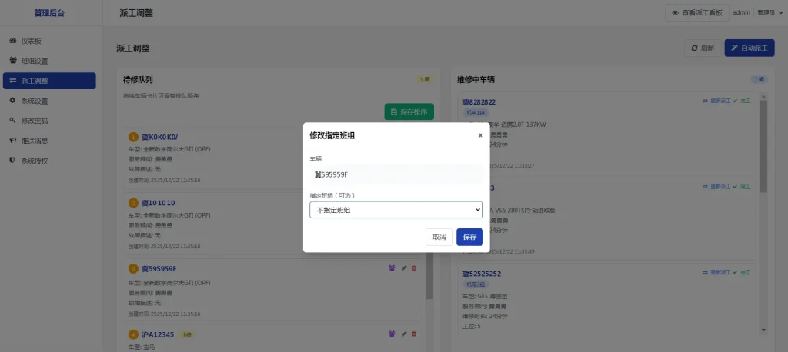
Task: Click 重新派工 for vehicle 冀52525252
Action: coord(716,273)
